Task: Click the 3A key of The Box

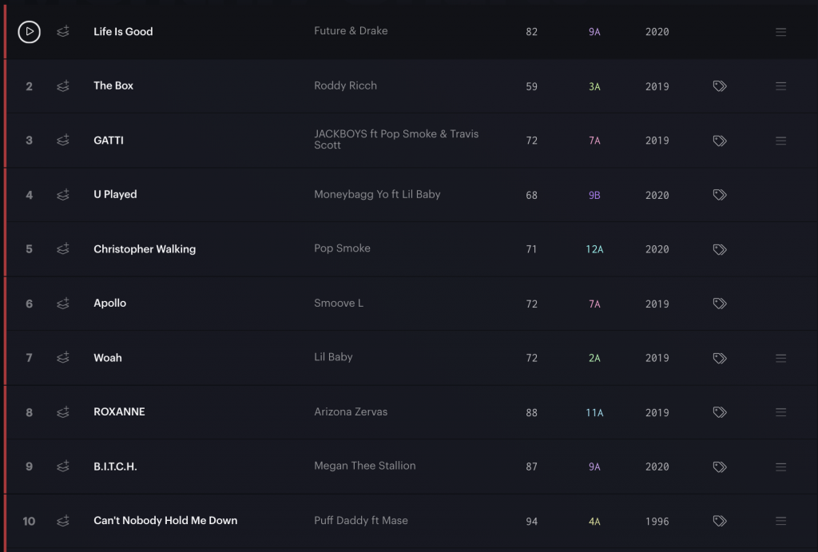Action: pyautogui.click(x=594, y=86)
